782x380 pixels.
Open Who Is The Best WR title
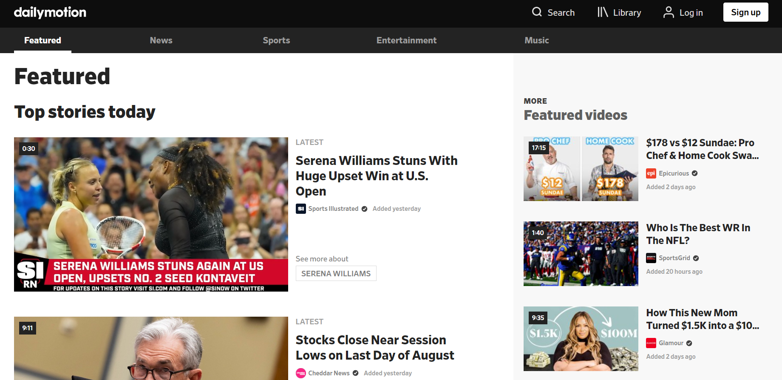[698, 234]
